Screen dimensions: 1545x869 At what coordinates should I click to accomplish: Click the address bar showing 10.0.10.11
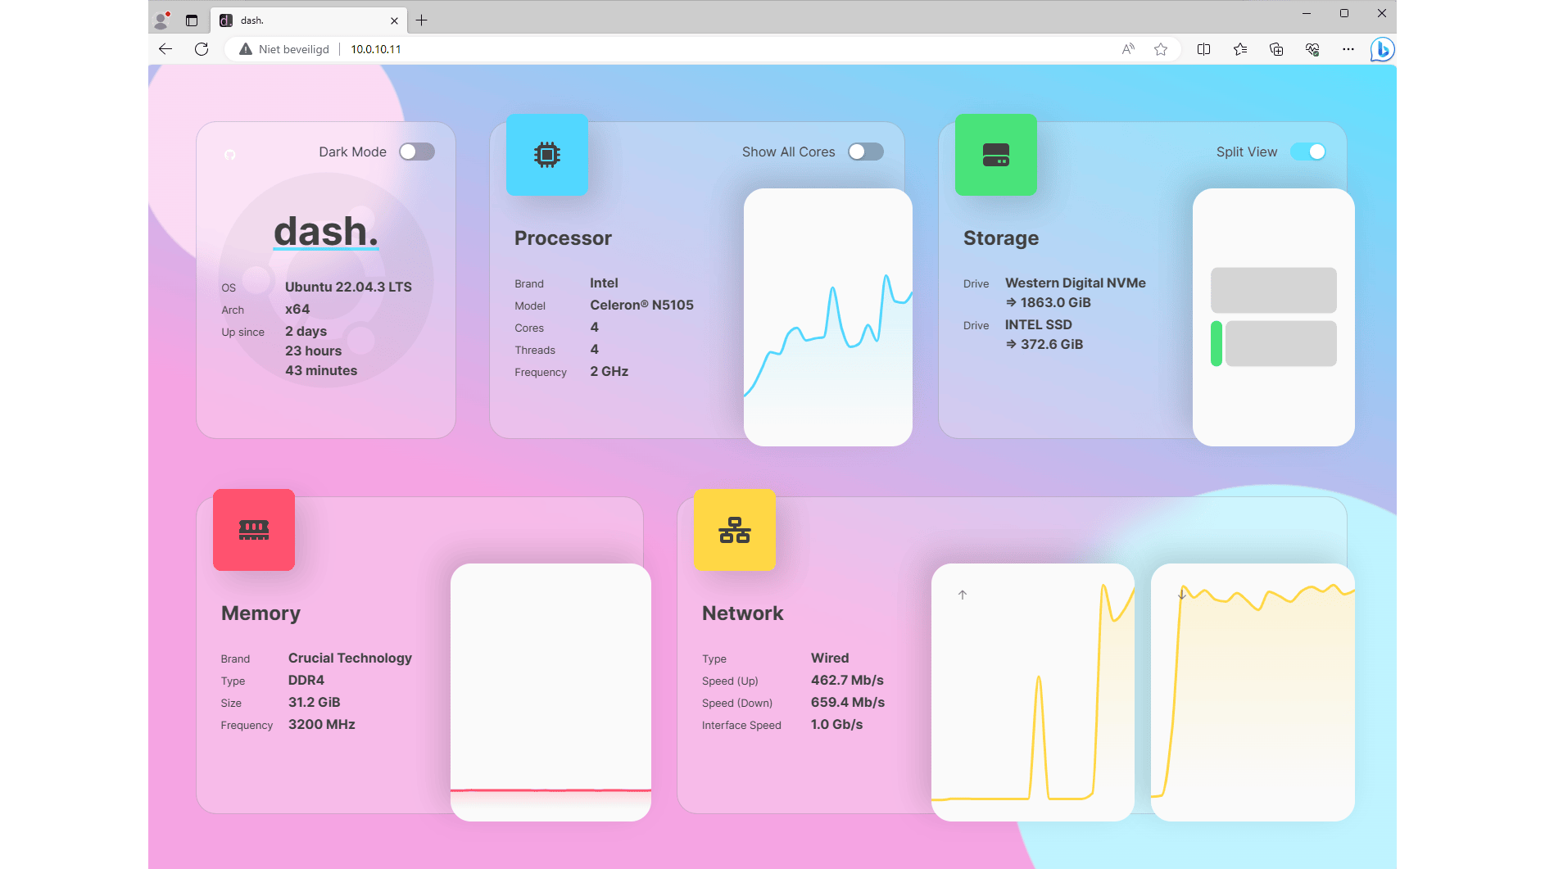(x=375, y=49)
